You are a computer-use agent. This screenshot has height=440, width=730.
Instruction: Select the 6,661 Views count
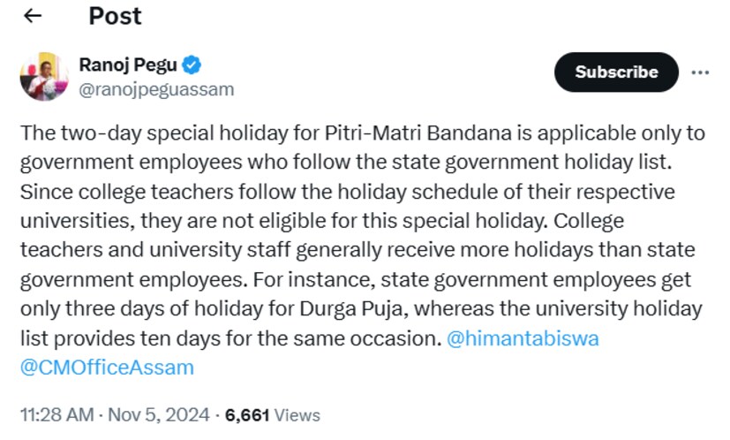[x=272, y=414]
